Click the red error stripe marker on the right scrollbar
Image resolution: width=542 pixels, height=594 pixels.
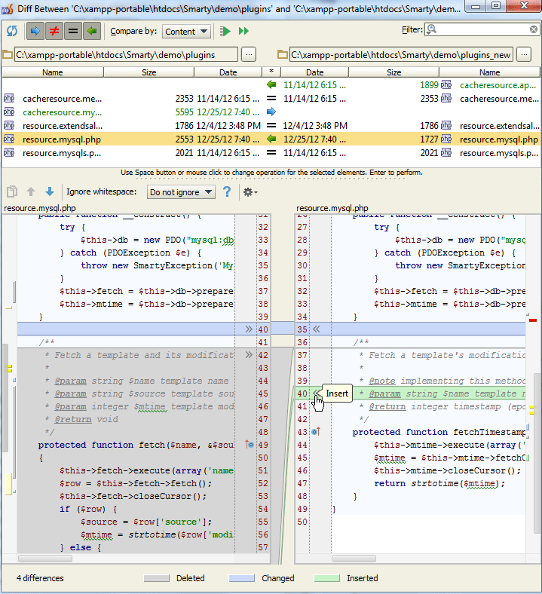click(x=533, y=320)
